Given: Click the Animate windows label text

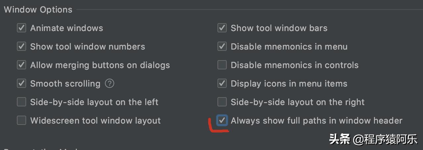Looking at the screenshot, I should [67, 28].
